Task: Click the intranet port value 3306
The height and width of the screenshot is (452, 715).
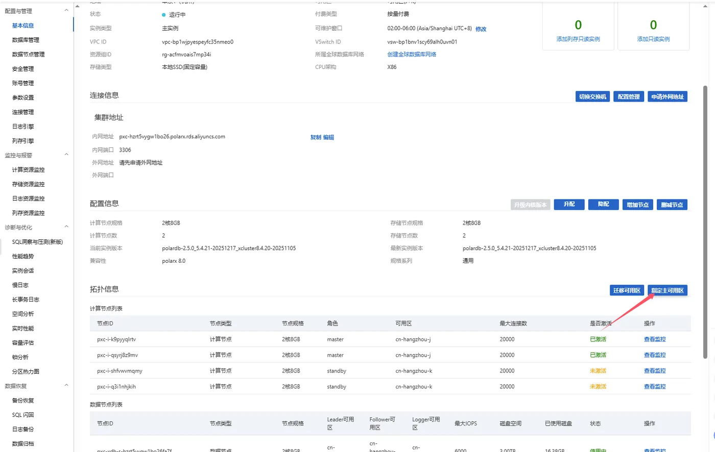Action: (125, 150)
